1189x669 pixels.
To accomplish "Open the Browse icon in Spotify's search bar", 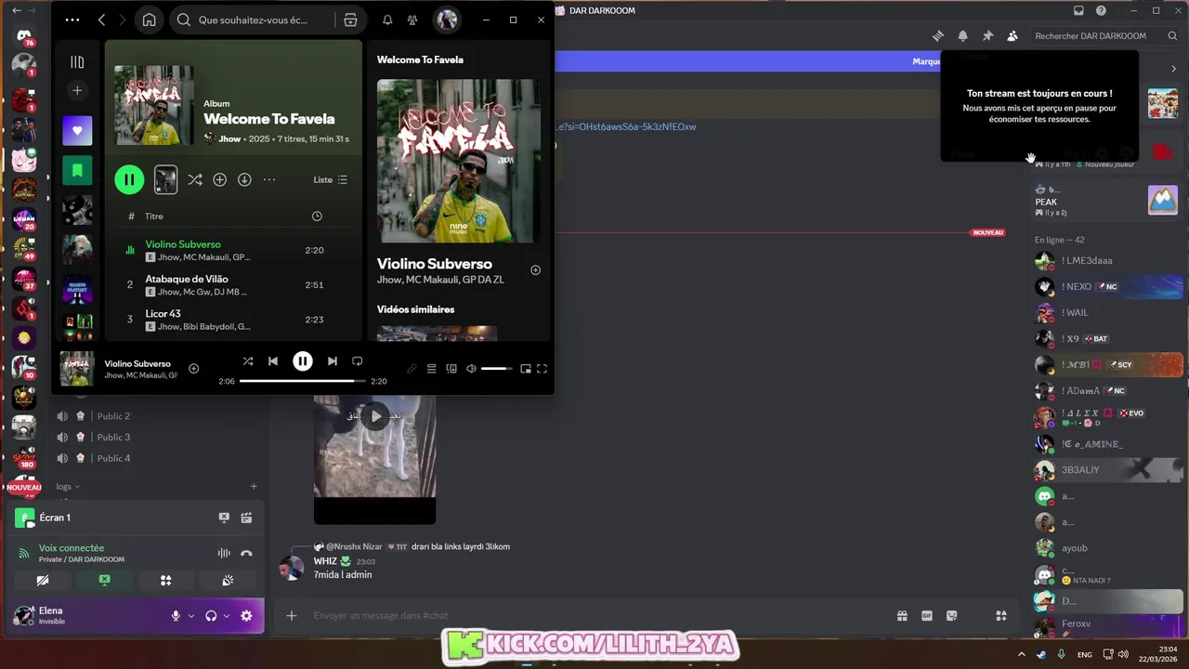I will pyautogui.click(x=350, y=20).
